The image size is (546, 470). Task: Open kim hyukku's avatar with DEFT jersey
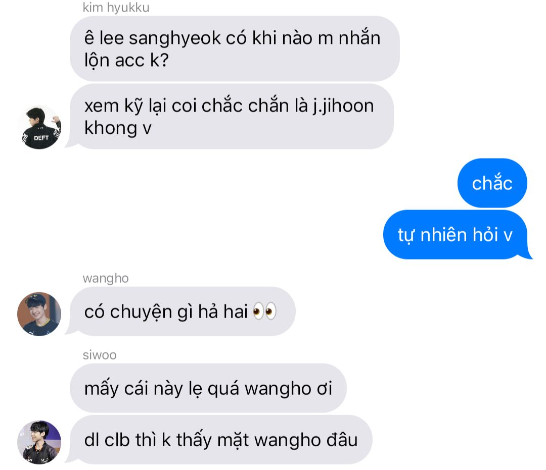[x=39, y=127]
